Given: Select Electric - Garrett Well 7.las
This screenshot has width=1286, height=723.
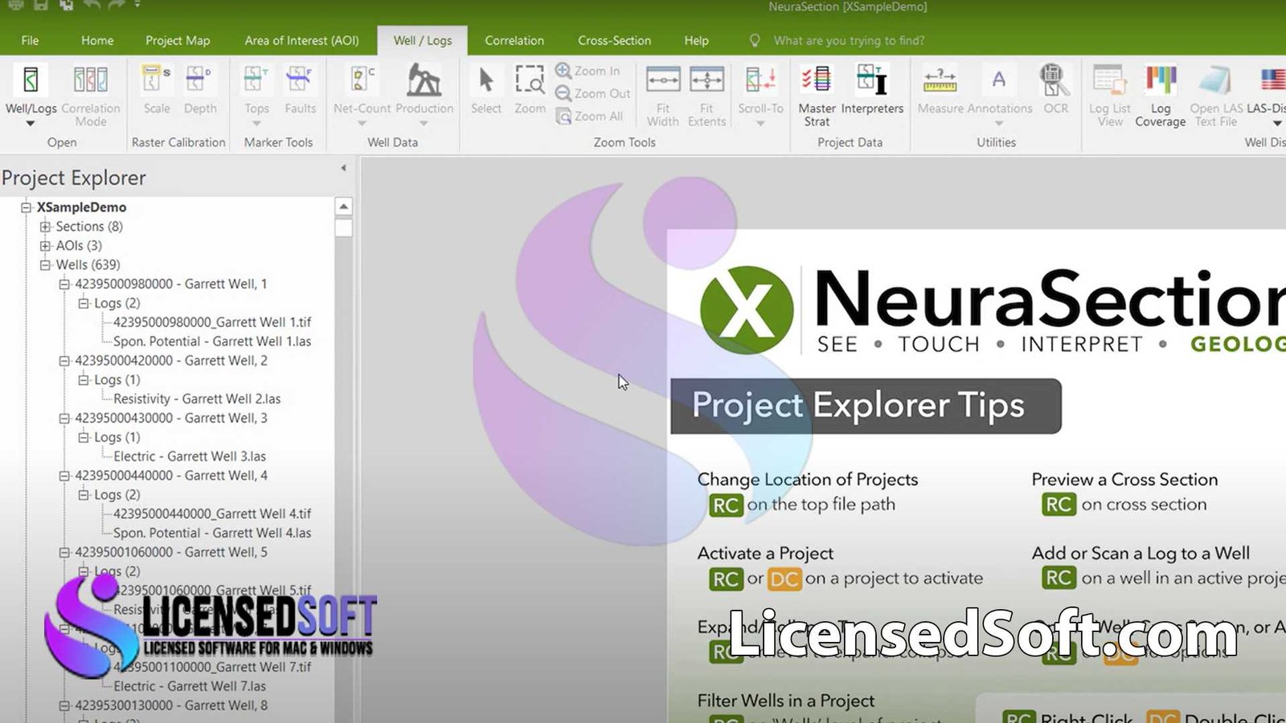Looking at the screenshot, I should coord(190,687).
